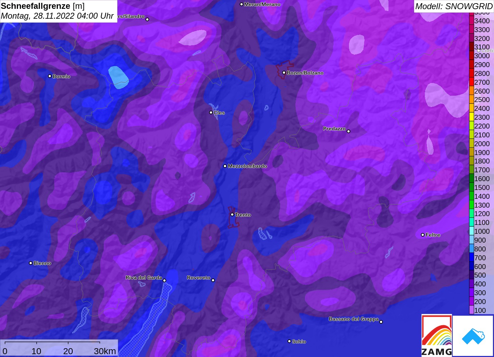Select the Trento city marker
The width and height of the screenshot is (494, 357).
coord(232,214)
